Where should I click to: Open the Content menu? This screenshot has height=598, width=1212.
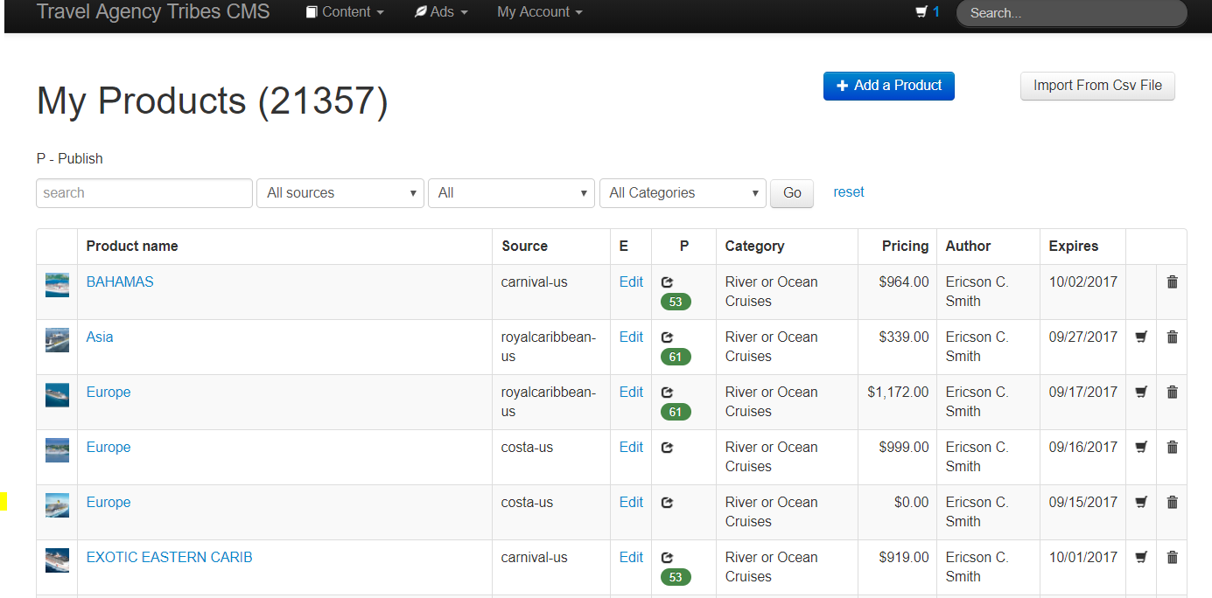[345, 12]
